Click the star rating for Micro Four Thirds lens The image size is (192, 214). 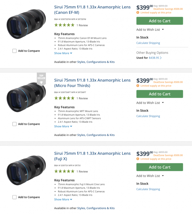64,98
